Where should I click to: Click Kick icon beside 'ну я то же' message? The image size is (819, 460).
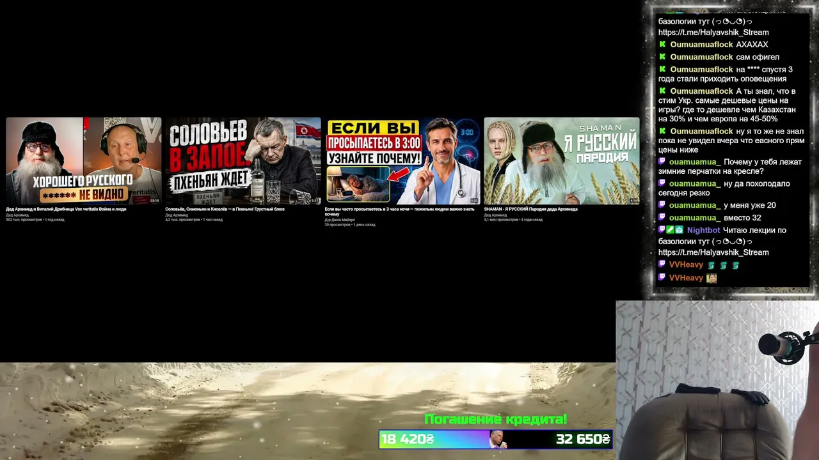pos(662,132)
